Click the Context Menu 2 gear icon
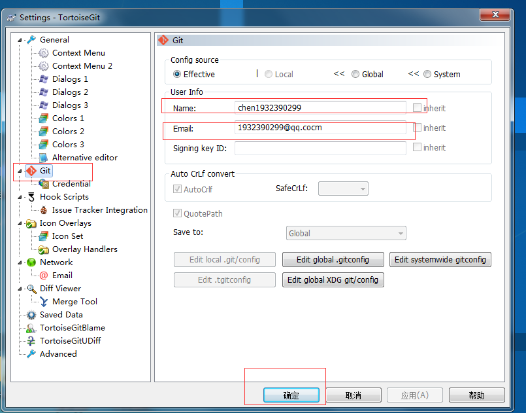The height and width of the screenshot is (413, 526). (44, 66)
